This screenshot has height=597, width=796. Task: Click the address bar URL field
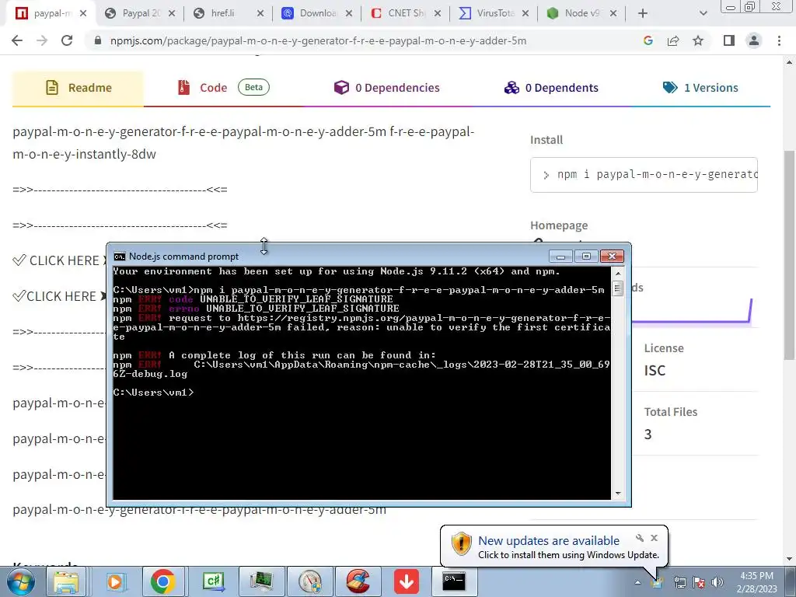318,40
